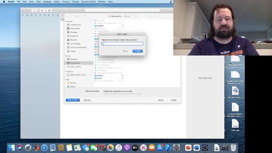Image resolution: width=272 pixels, height=153 pixels.
Task: Open Music from the Dock
Action: [x=119, y=148]
